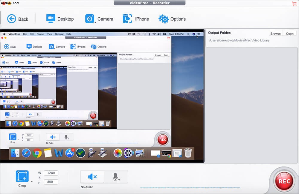Open the Help menu in the previewed menu bar

69,34
